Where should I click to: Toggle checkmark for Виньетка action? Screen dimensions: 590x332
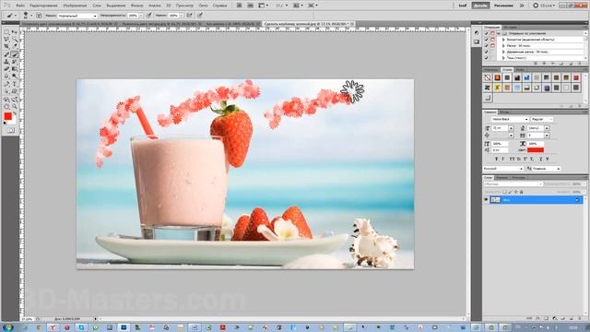click(486, 40)
